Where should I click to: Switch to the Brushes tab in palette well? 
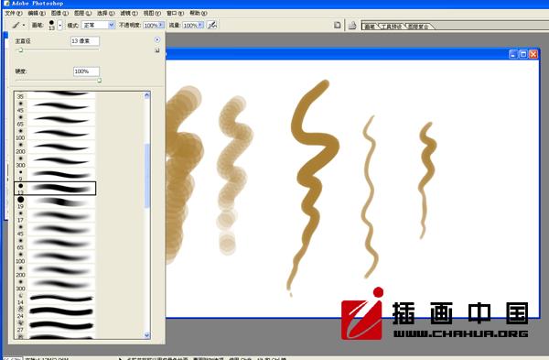370,27
